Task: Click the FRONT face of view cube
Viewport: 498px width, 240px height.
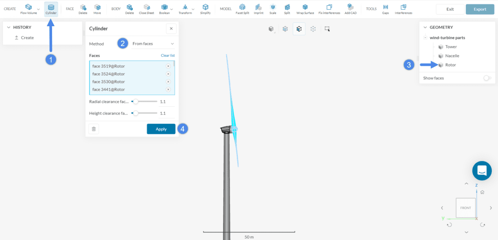Action: (465, 208)
